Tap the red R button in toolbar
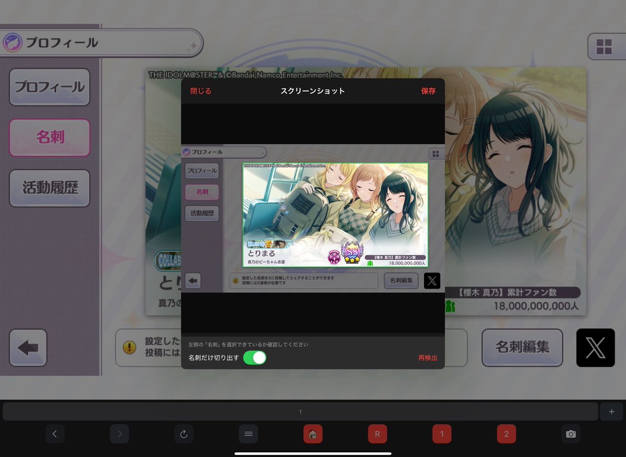 pos(377,434)
